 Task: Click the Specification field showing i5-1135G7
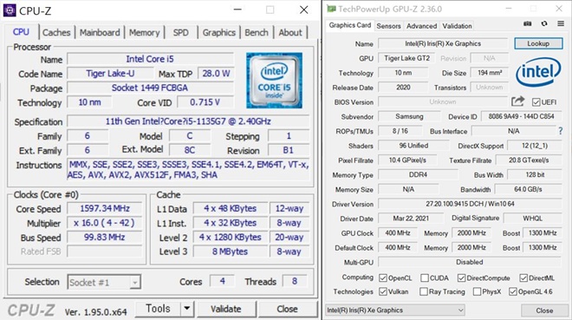(x=188, y=121)
